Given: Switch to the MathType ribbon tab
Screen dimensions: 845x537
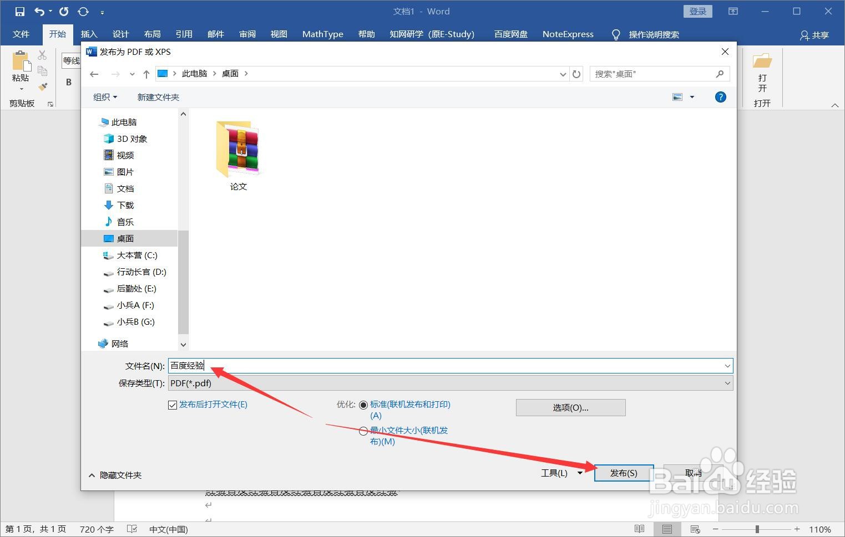Looking at the screenshot, I should [x=322, y=34].
